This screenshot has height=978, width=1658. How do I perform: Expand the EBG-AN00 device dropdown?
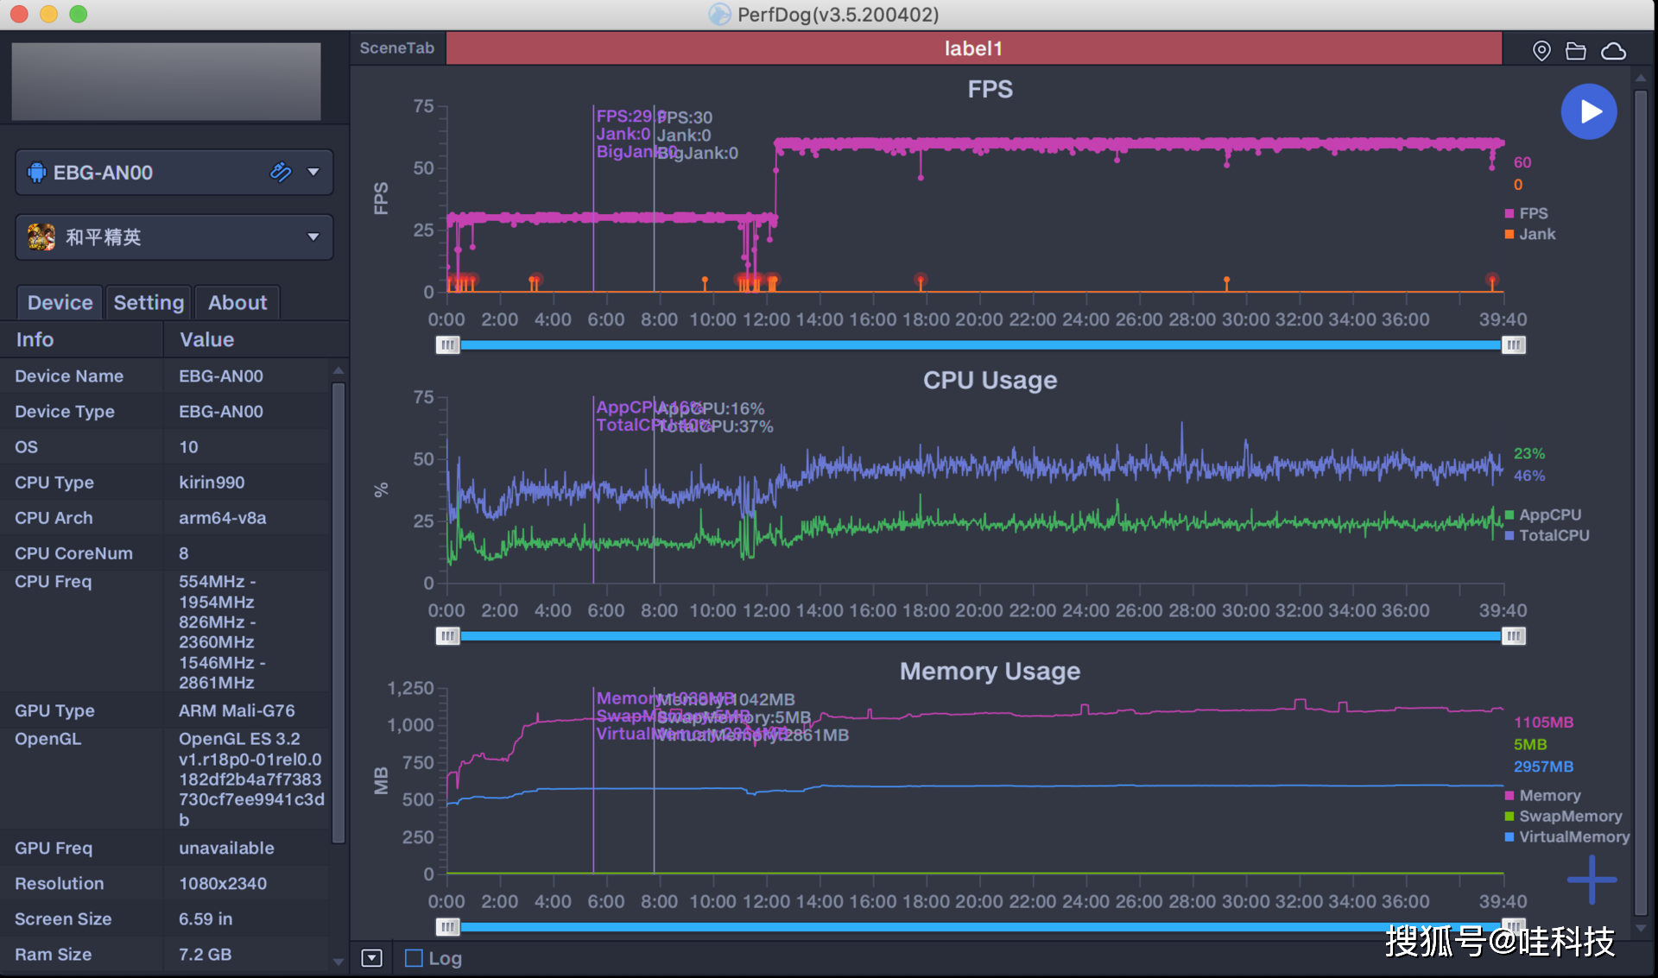[x=313, y=172]
